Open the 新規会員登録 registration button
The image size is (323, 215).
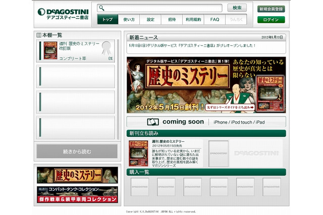click(x=271, y=9)
